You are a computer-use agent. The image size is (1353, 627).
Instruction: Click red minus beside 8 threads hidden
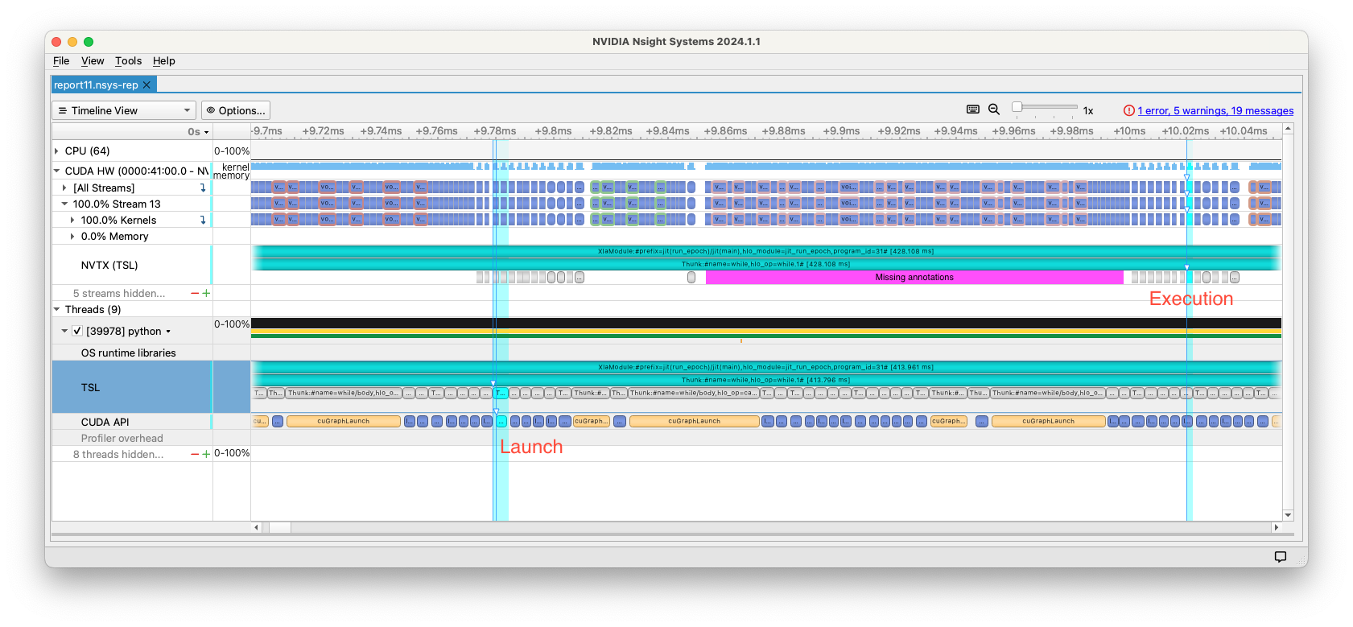[195, 455]
